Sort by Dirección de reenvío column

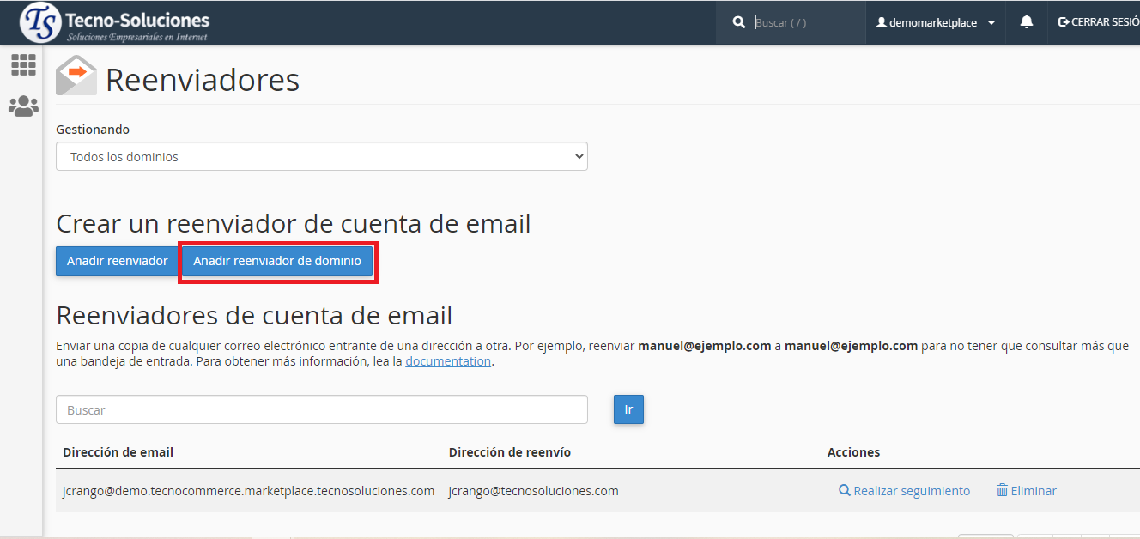(509, 452)
